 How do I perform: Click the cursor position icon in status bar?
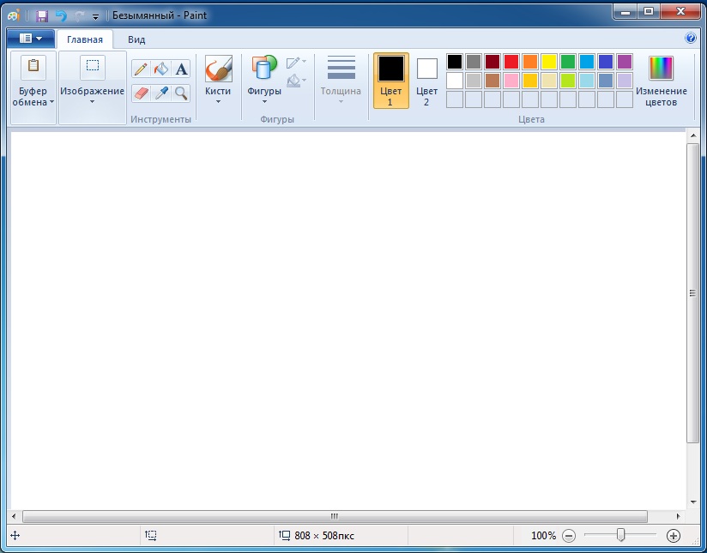(x=15, y=535)
